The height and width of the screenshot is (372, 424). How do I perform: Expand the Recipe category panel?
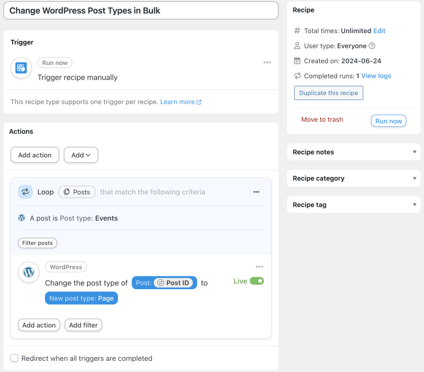[414, 178]
